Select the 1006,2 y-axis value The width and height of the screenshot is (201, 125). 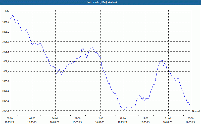point(6,32)
